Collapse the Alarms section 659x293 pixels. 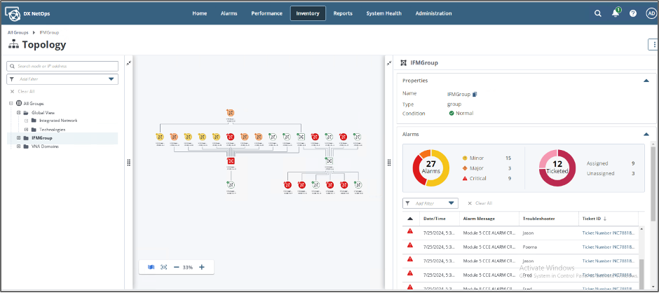pyautogui.click(x=646, y=133)
